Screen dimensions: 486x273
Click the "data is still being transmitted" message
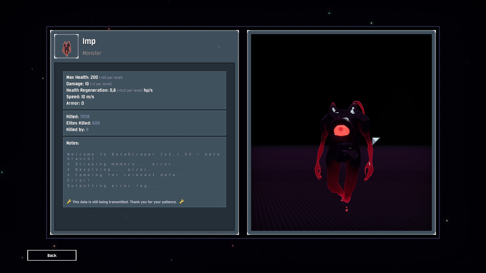(125, 202)
